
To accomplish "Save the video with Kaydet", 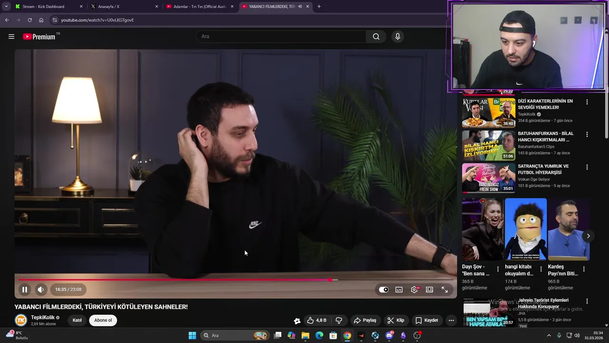I will [427, 320].
